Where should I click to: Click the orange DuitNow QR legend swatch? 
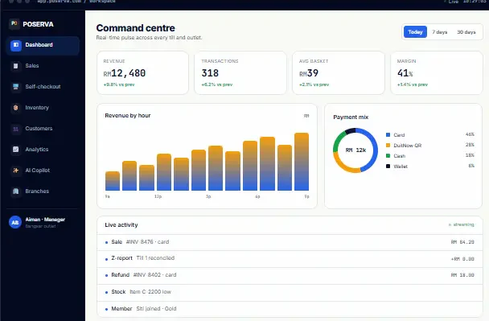coord(388,146)
